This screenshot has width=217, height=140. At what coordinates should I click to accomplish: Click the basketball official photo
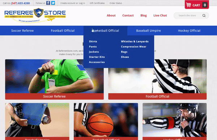tap(106, 120)
